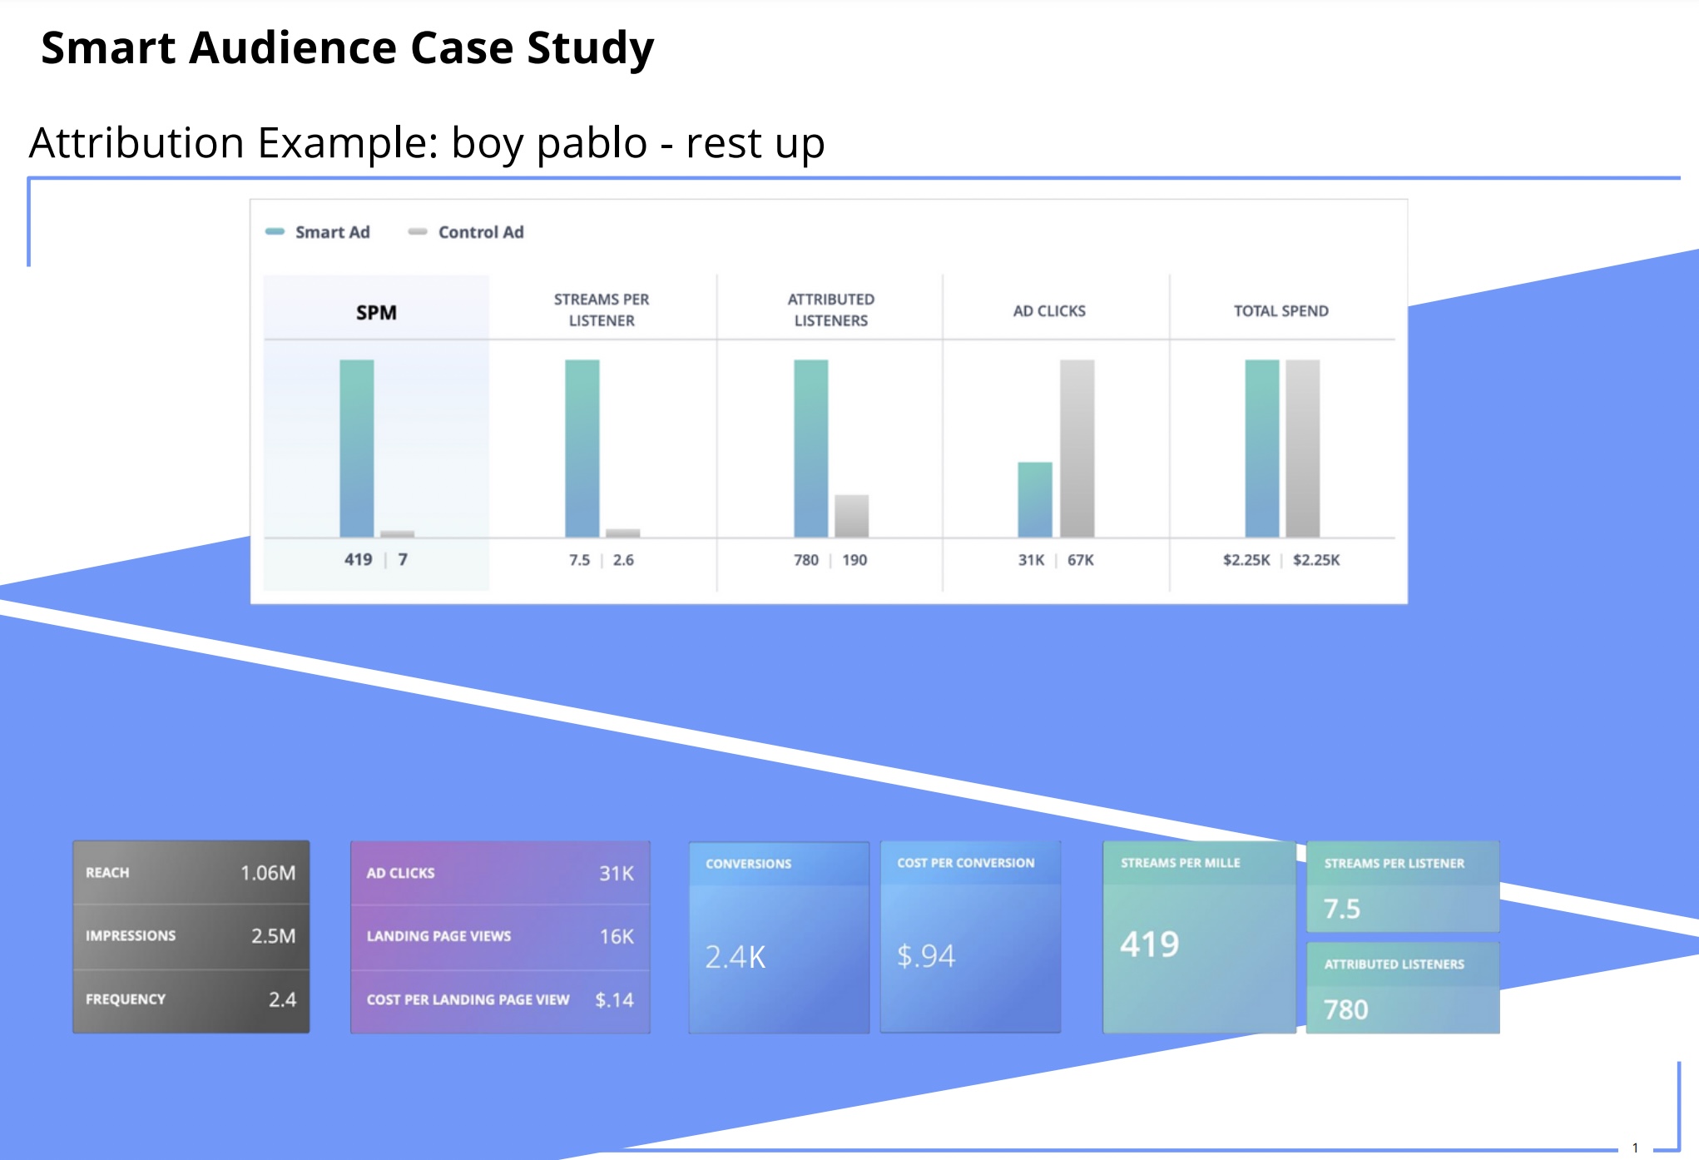The height and width of the screenshot is (1160, 1699).
Task: Toggle the Control Ad legend marker
Action: click(418, 231)
